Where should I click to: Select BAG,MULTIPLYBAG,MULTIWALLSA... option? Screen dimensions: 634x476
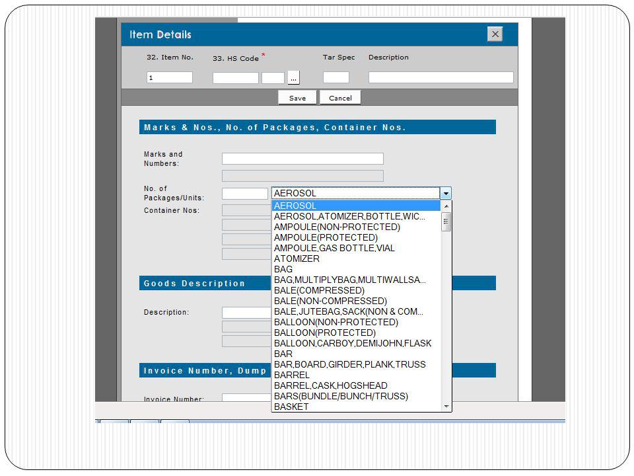pyautogui.click(x=356, y=280)
